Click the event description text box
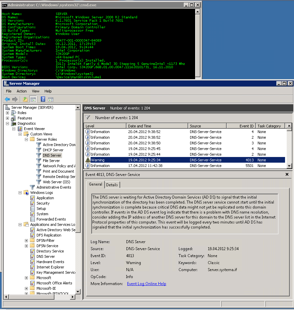This screenshot has width=294, height=310. click(x=185, y=214)
